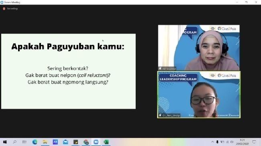This screenshot has height=146, width=261.
Task: Open Sticky Notes from taskbar
Action: [x=76, y=142]
